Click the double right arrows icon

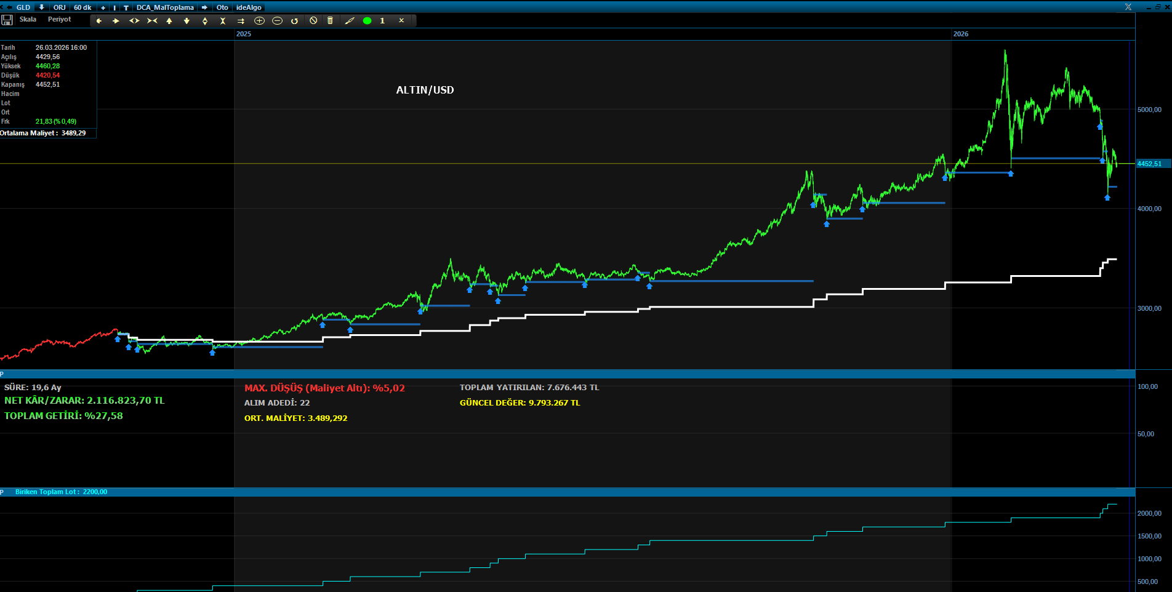(241, 21)
